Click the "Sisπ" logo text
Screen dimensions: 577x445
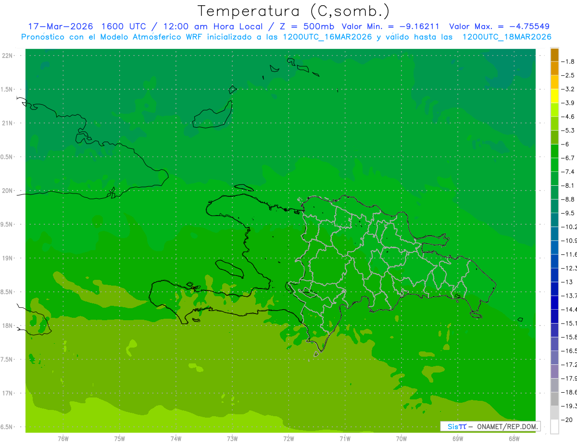[x=456, y=426]
